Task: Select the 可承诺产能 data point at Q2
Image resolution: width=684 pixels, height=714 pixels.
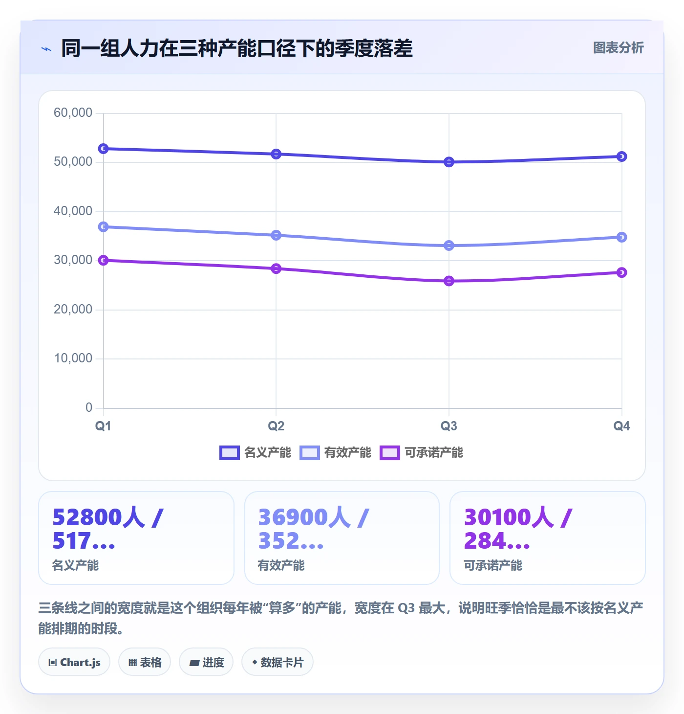Action: (x=276, y=268)
